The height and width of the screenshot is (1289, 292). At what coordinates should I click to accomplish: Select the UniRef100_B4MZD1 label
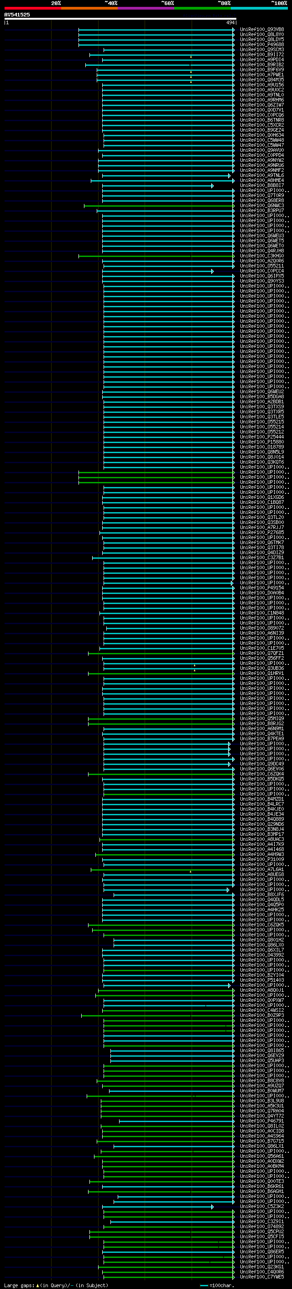pos(262,799)
